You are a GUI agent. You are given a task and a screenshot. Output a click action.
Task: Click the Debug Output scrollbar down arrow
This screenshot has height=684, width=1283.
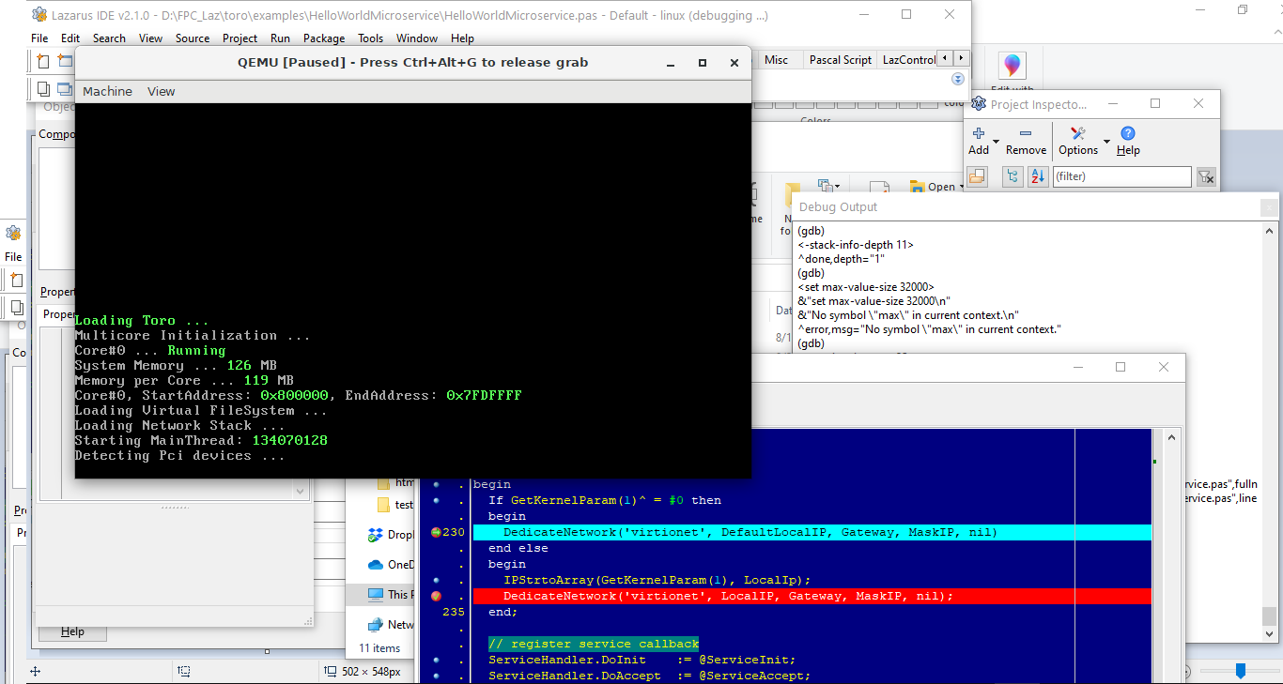click(x=1269, y=635)
